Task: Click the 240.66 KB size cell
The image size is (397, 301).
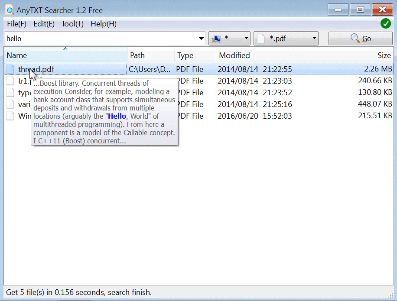Action: [x=375, y=81]
